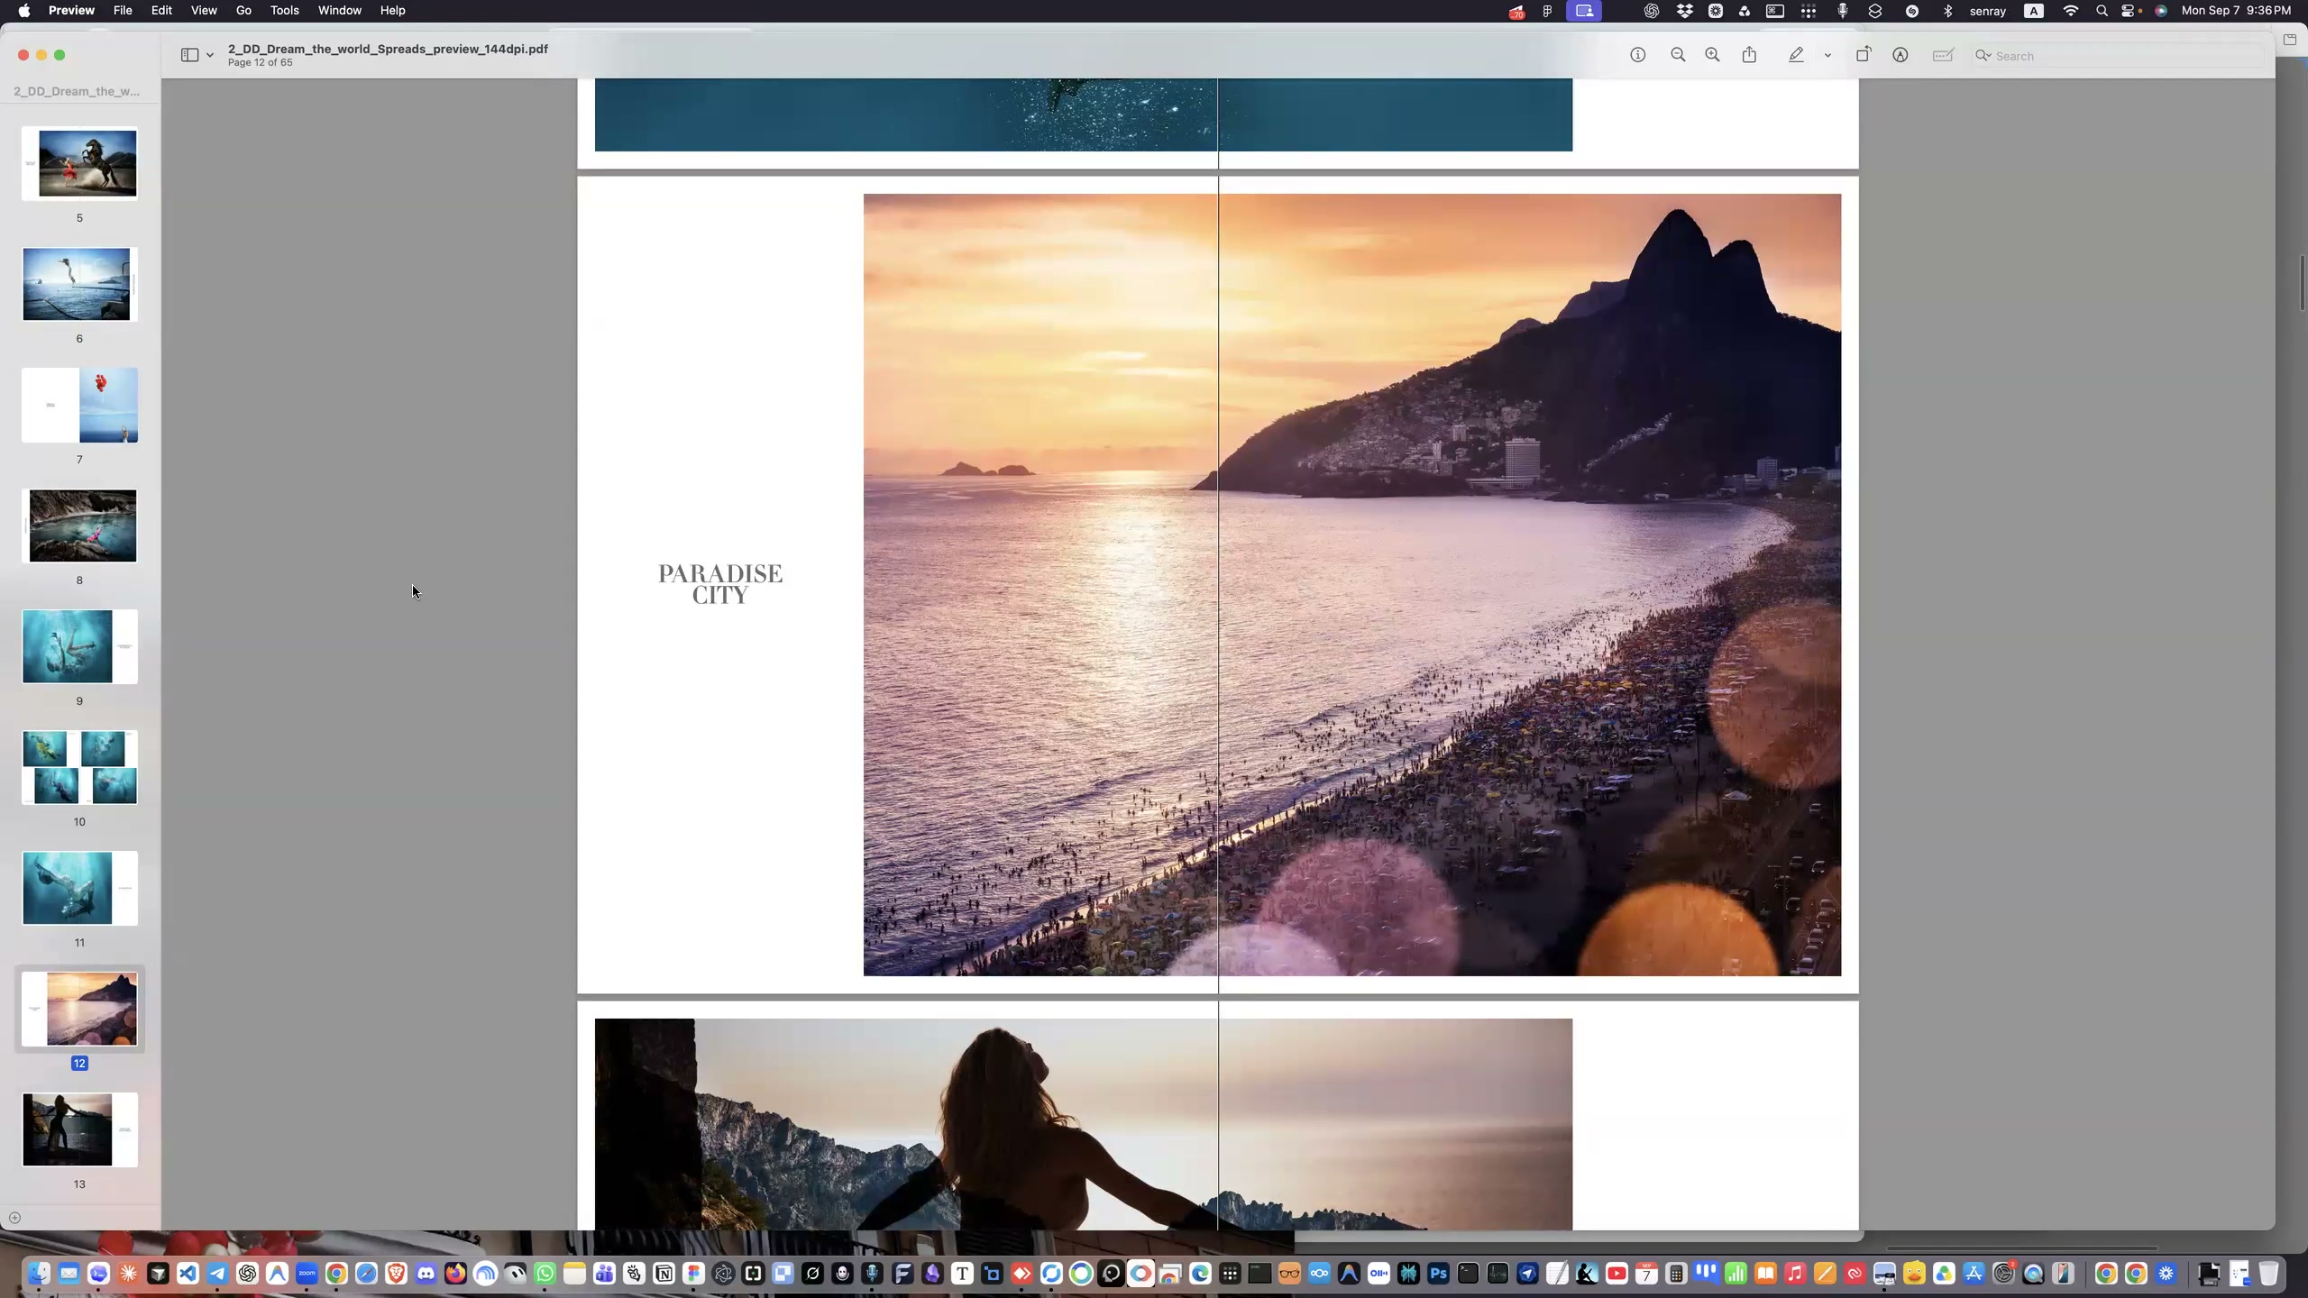The image size is (2308, 1298).
Task: Click the add page plus button in sidebar
Action: tap(14, 1218)
